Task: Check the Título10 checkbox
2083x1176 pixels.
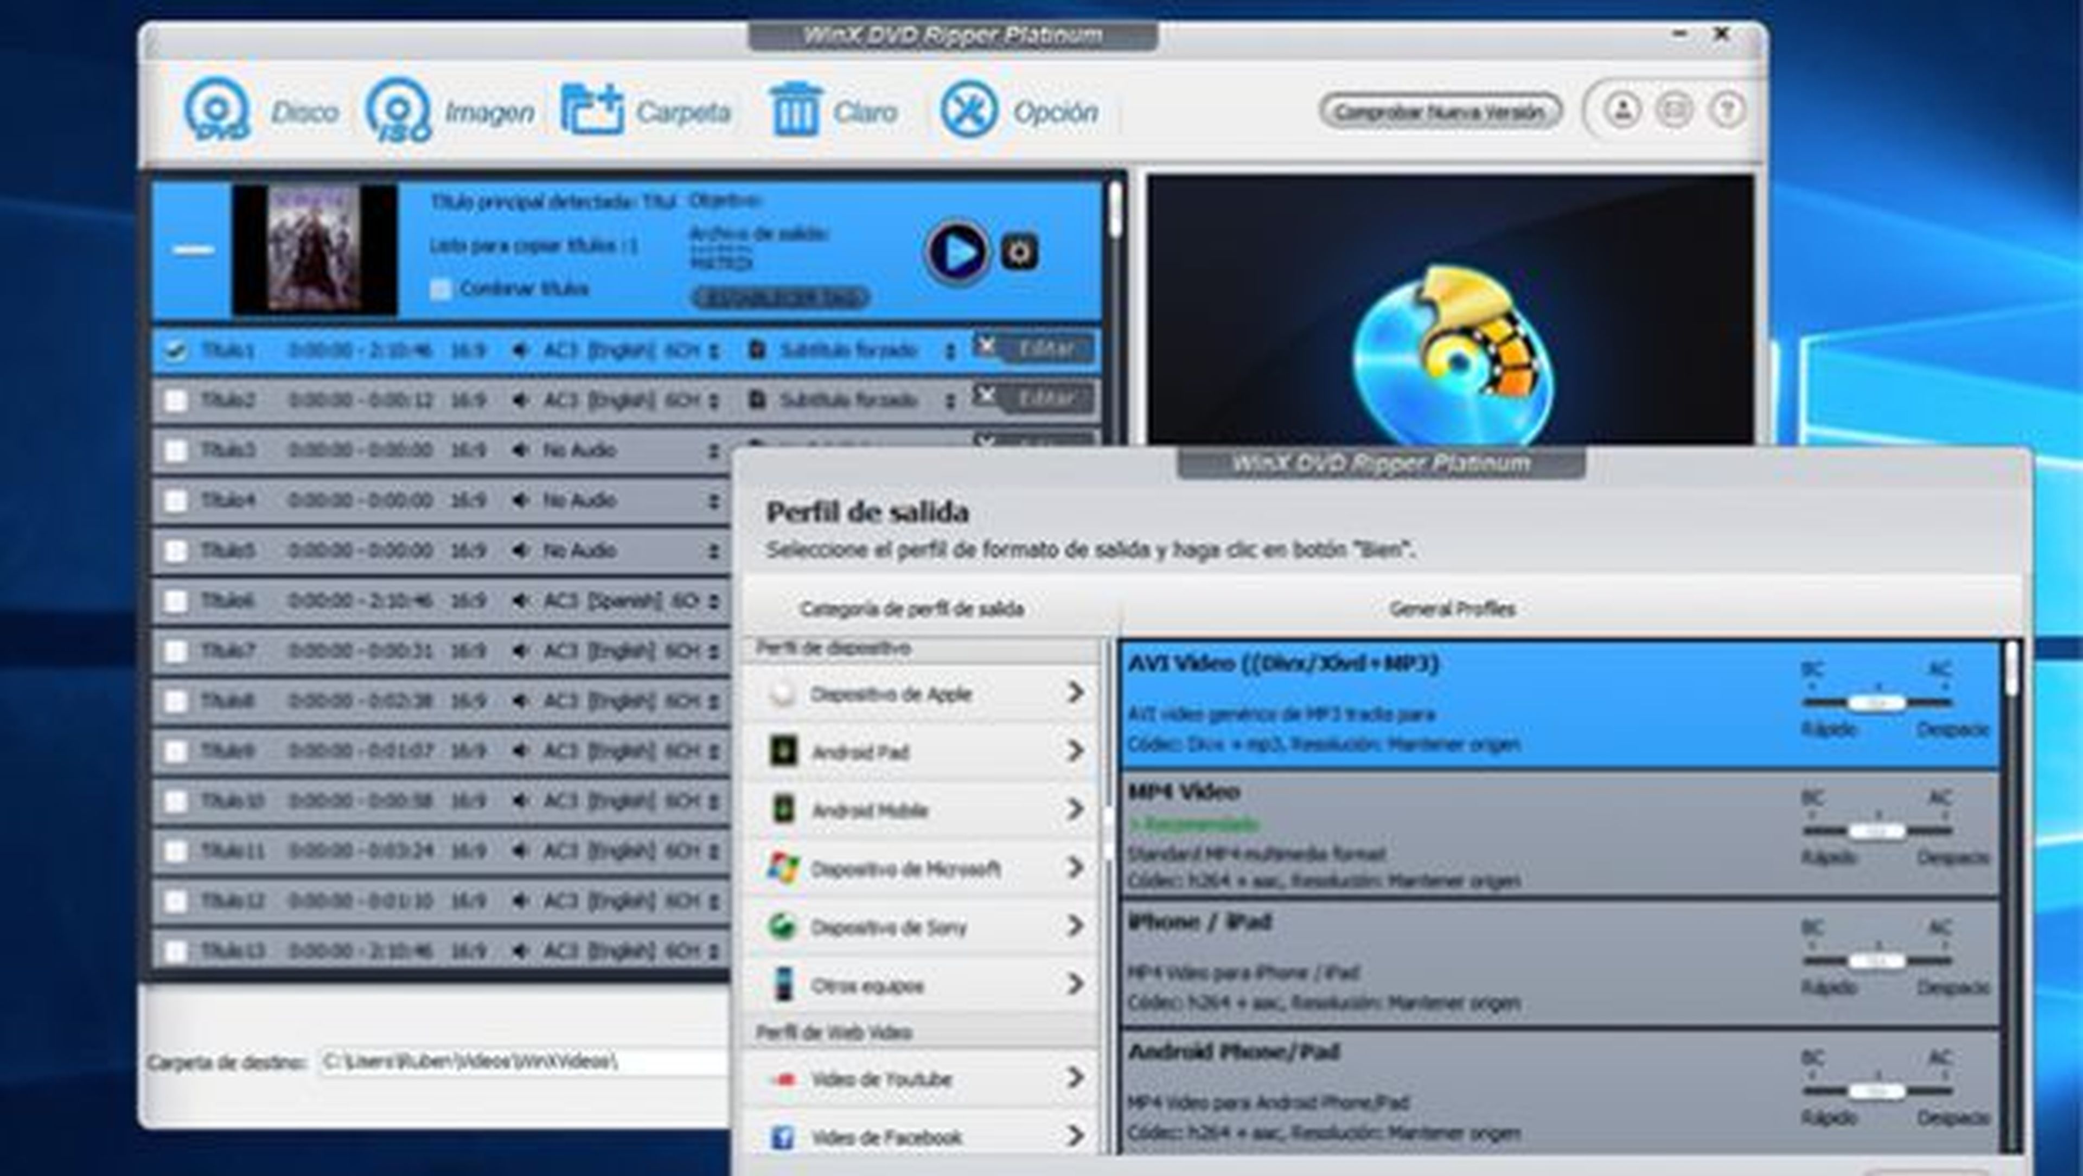Action: point(175,802)
